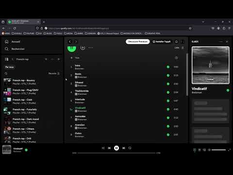
Task: Toggle shuffle in player bar
Action: pyautogui.click(x=103, y=148)
